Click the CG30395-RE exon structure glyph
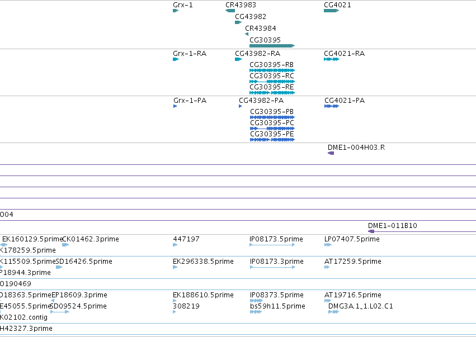This screenshot has height=337, width=476. [272, 93]
